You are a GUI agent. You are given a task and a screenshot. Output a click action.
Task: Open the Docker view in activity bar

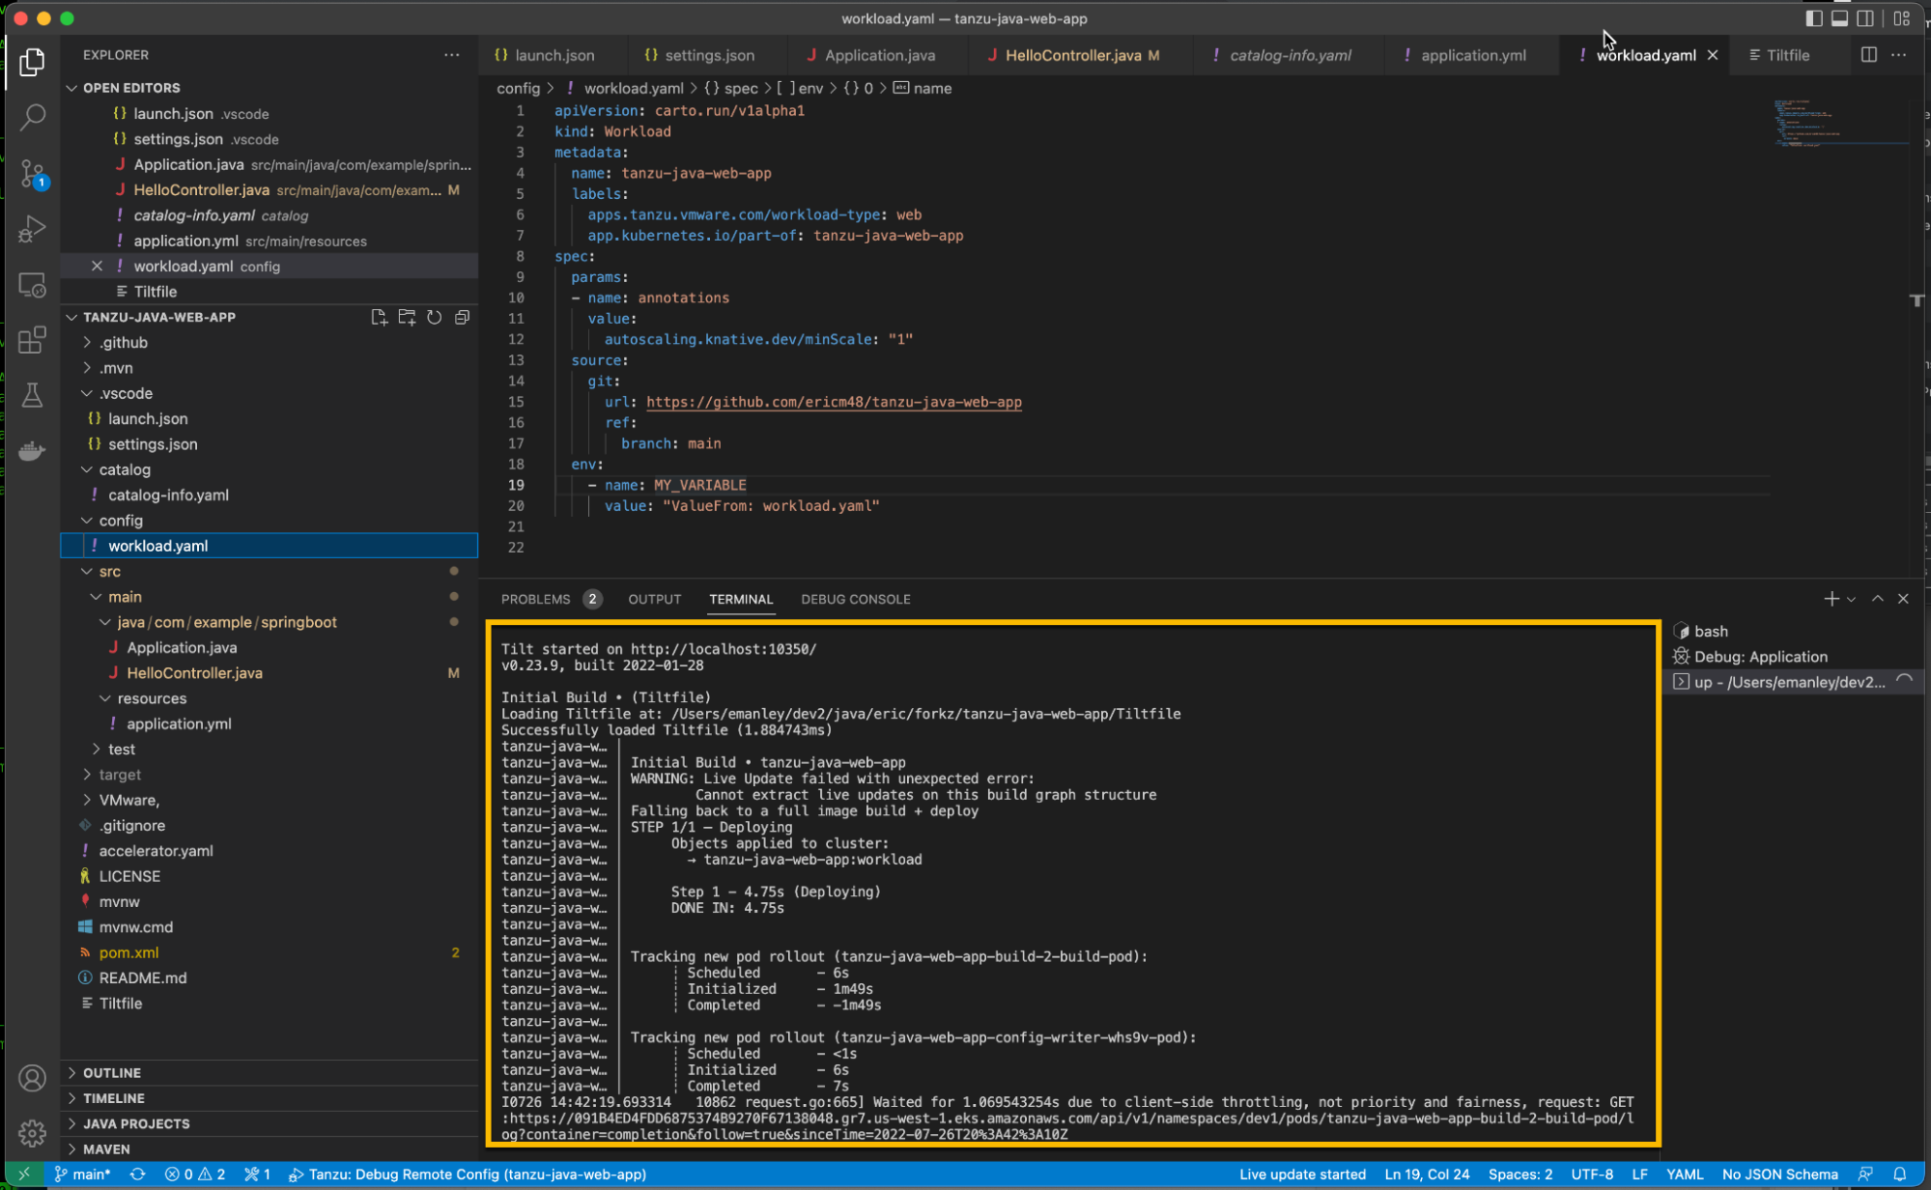[32, 451]
